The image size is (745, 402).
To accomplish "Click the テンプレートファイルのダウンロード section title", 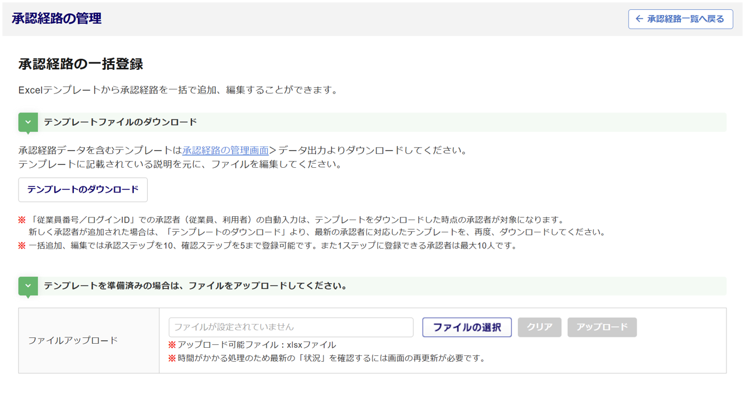I will click(x=120, y=122).
